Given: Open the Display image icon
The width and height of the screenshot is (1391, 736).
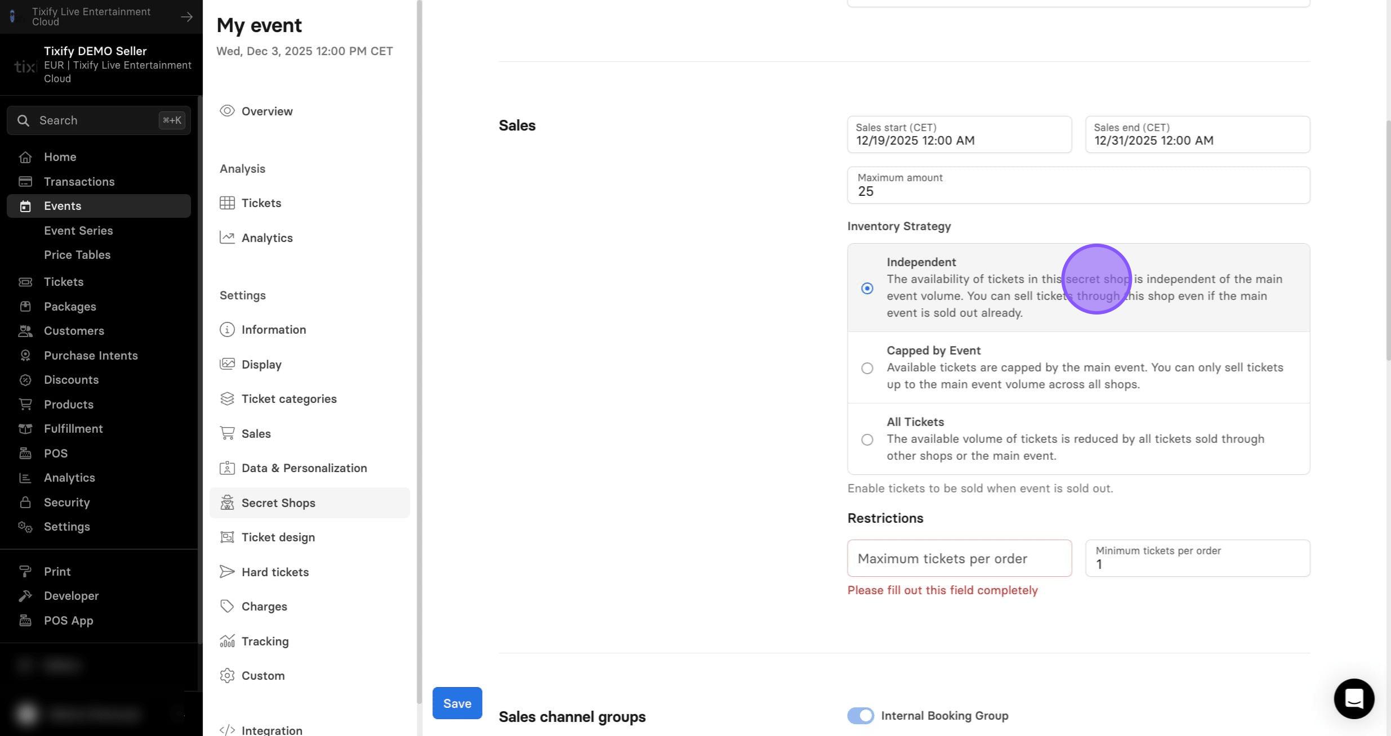Looking at the screenshot, I should pos(227,364).
